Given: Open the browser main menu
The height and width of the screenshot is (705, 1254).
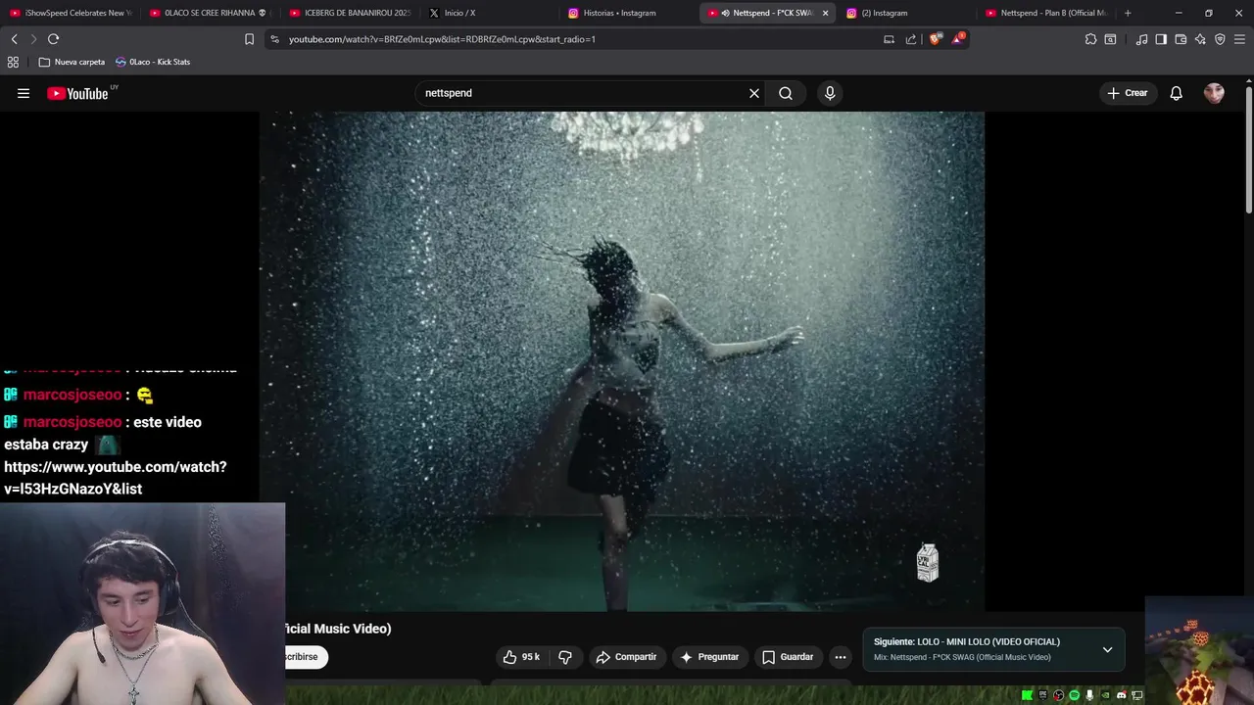Looking at the screenshot, I should 1240,39.
